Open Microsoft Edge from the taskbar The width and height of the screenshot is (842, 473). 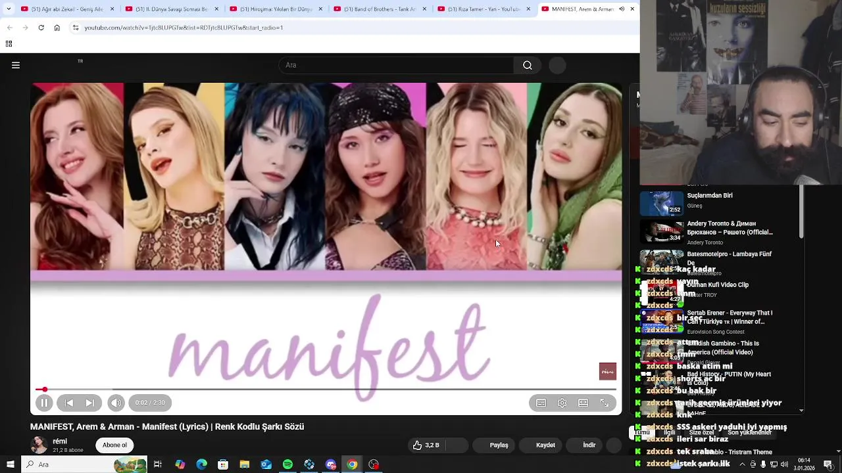click(201, 464)
